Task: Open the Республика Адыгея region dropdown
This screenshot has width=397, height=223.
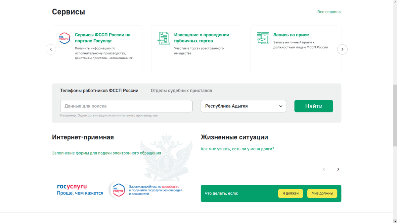Action: pyautogui.click(x=243, y=106)
